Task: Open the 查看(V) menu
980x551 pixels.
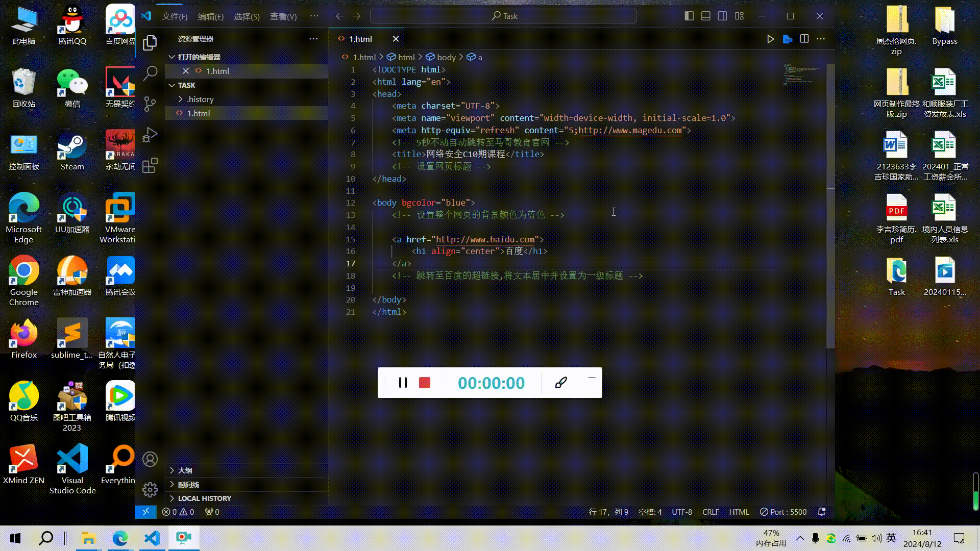Action: pyautogui.click(x=283, y=16)
